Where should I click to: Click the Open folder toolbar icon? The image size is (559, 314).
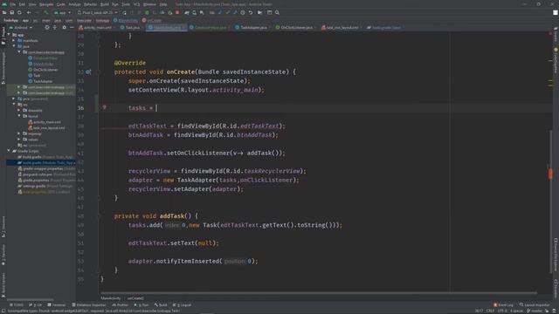(4, 12)
